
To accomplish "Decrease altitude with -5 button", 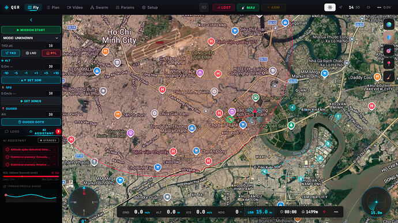I will (x=16, y=73).
